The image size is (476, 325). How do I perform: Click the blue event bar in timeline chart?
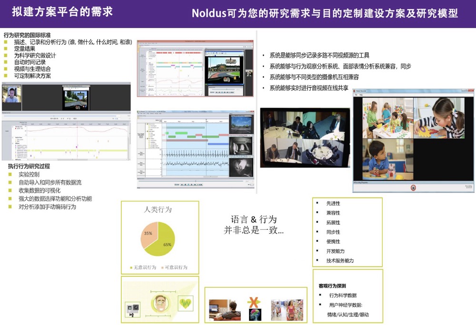pyautogui.click(x=218, y=144)
